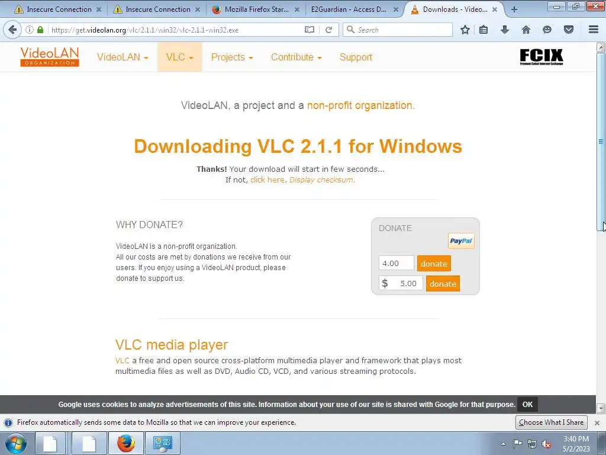This screenshot has height=455, width=606.
Task: Open the Firefox hamburger menu
Action: pyautogui.click(x=594, y=30)
